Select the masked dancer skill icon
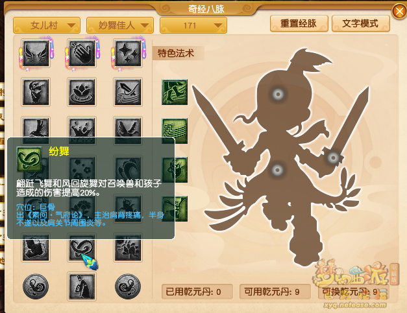The width and height of the screenshot is (407, 313). (36, 92)
